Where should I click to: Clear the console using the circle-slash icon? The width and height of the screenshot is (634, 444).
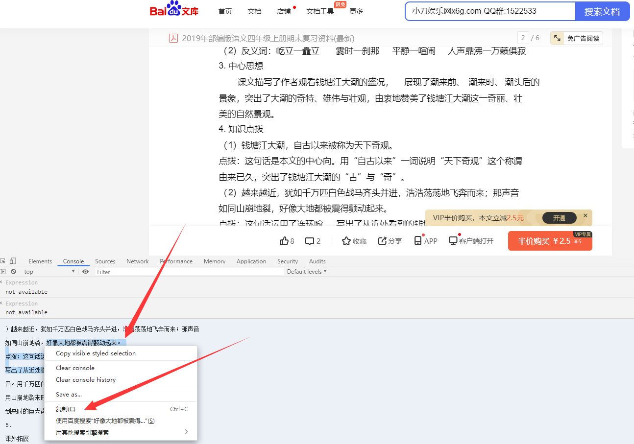[x=14, y=271]
